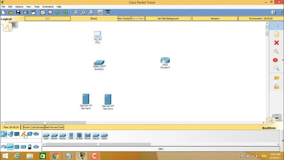Open the draw shape tool dropdown arrow
The image size is (284, 160).
[x=282, y=60]
